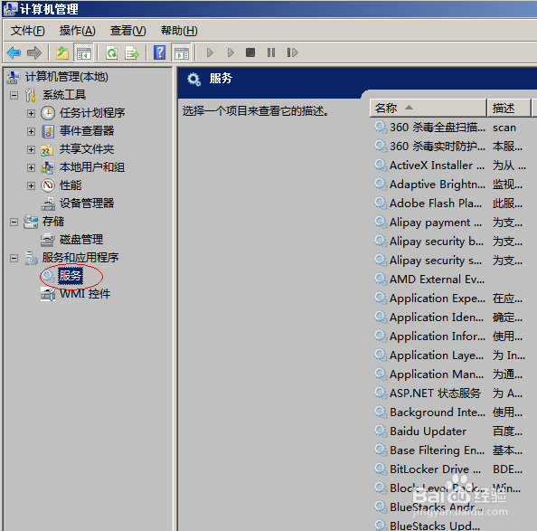Click the 存储 storage icon
Viewport: 537px width, 531px height.
tap(31, 222)
